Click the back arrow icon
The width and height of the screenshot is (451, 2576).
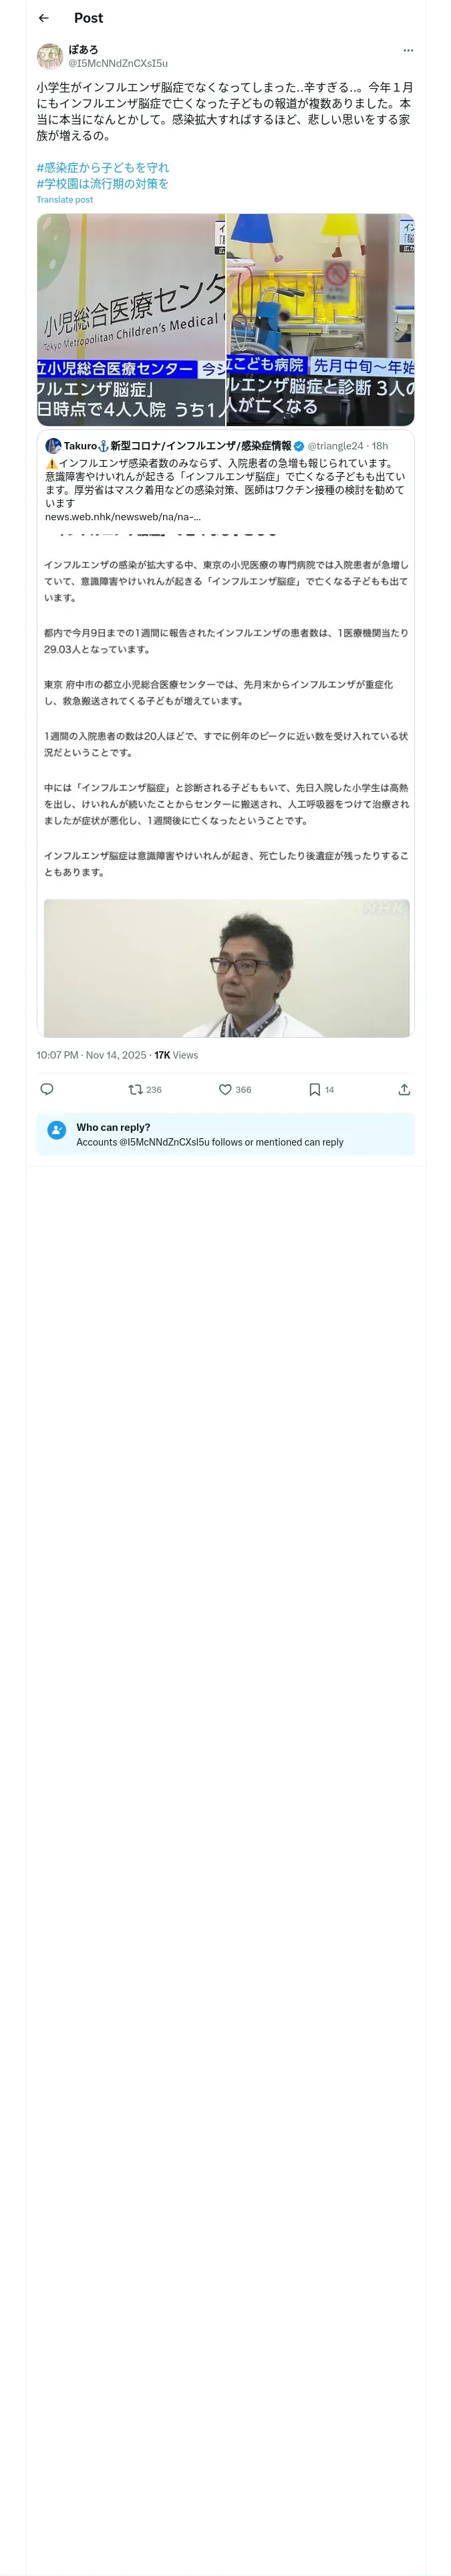[x=43, y=18]
